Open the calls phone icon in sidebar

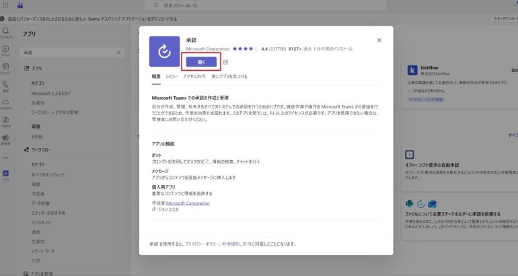tap(6, 85)
